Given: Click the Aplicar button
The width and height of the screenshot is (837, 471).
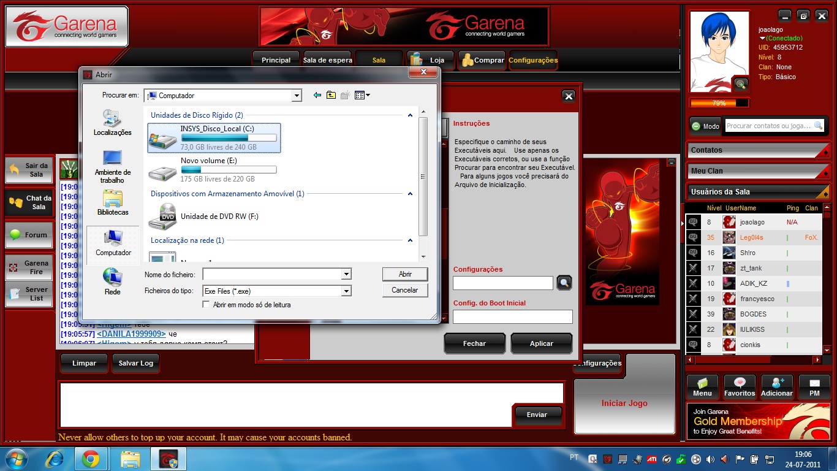Looking at the screenshot, I should tap(542, 343).
